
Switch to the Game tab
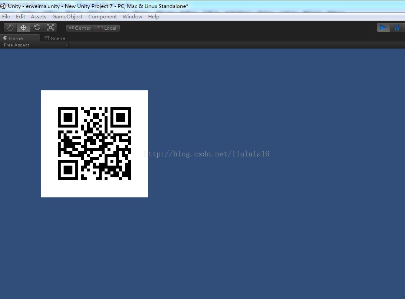click(x=20, y=38)
